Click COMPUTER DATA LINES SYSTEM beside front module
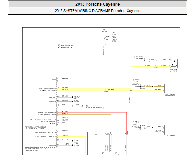Image resolution: width=190 pixels, height=155 pixels. coord(77,143)
